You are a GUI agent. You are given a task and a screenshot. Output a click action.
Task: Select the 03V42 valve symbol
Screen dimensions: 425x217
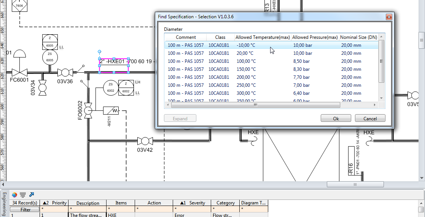[x=145, y=141]
